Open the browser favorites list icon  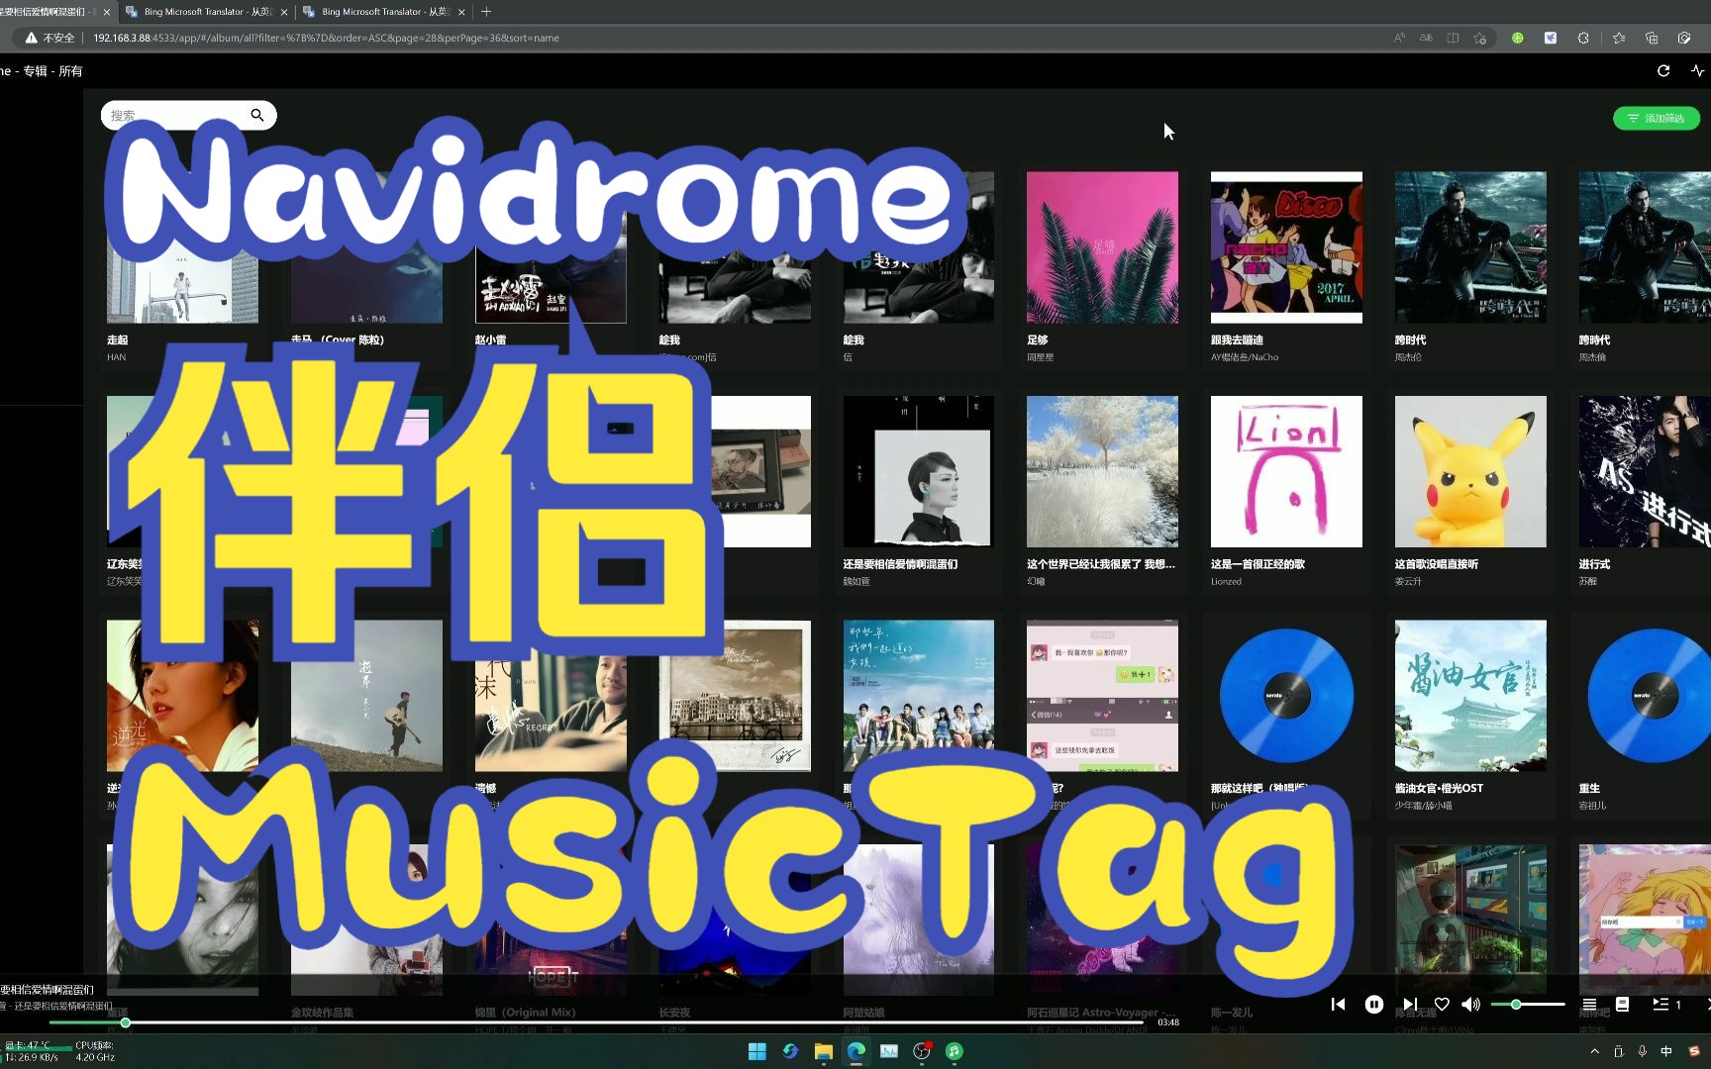point(1619,38)
